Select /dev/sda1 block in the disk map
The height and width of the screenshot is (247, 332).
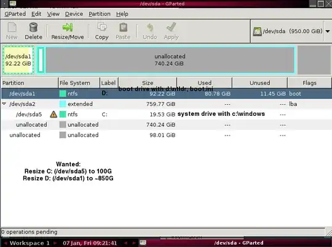point(18,60)
